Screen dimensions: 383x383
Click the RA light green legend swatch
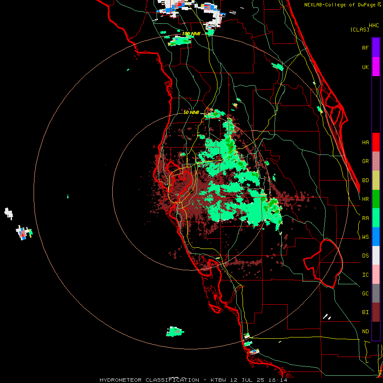tap(376, 218)
